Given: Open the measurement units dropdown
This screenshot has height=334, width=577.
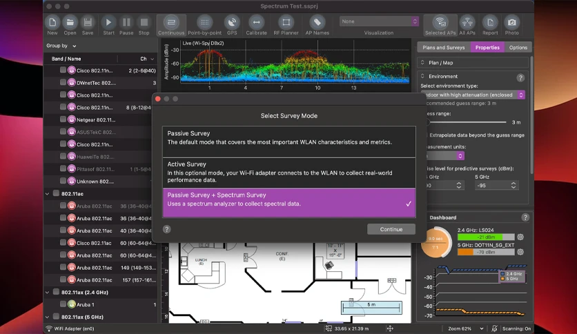Looking at the screenshot, I should click(x=444, y=156).
